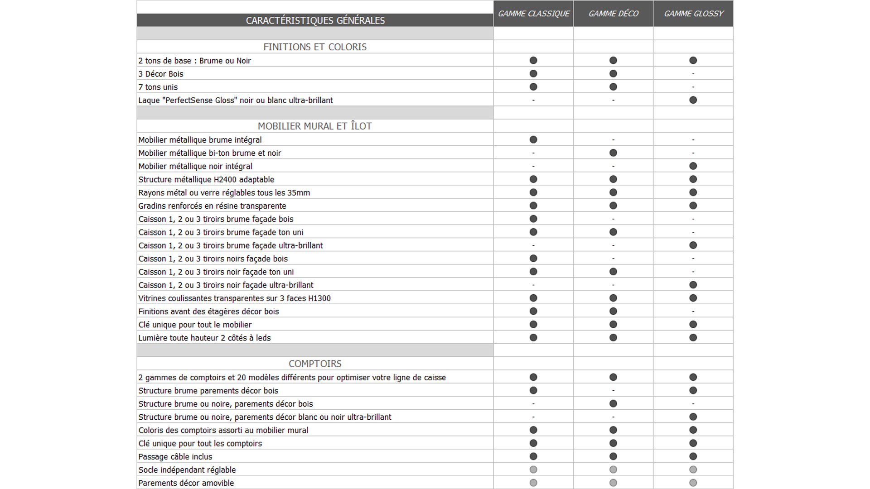
Task: Click Glossy dot for 'Mobilier métallique noir intégral'
Action: (x=693, y=166)
